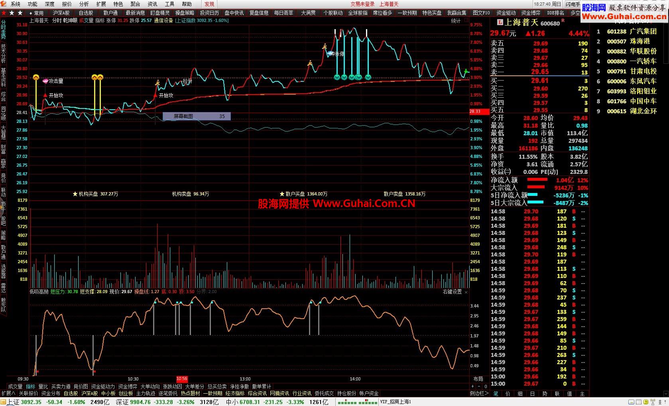
Task: Open 盯盘精灵 toolbar item
Action: point(160,13)
